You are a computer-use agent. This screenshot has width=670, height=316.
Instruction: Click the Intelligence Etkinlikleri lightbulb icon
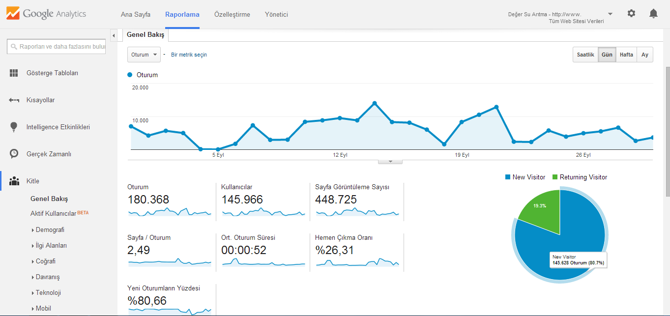click(x=14, y=127)
